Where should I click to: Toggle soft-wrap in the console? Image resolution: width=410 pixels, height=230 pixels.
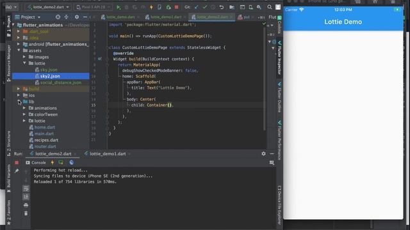pos(26,188)
